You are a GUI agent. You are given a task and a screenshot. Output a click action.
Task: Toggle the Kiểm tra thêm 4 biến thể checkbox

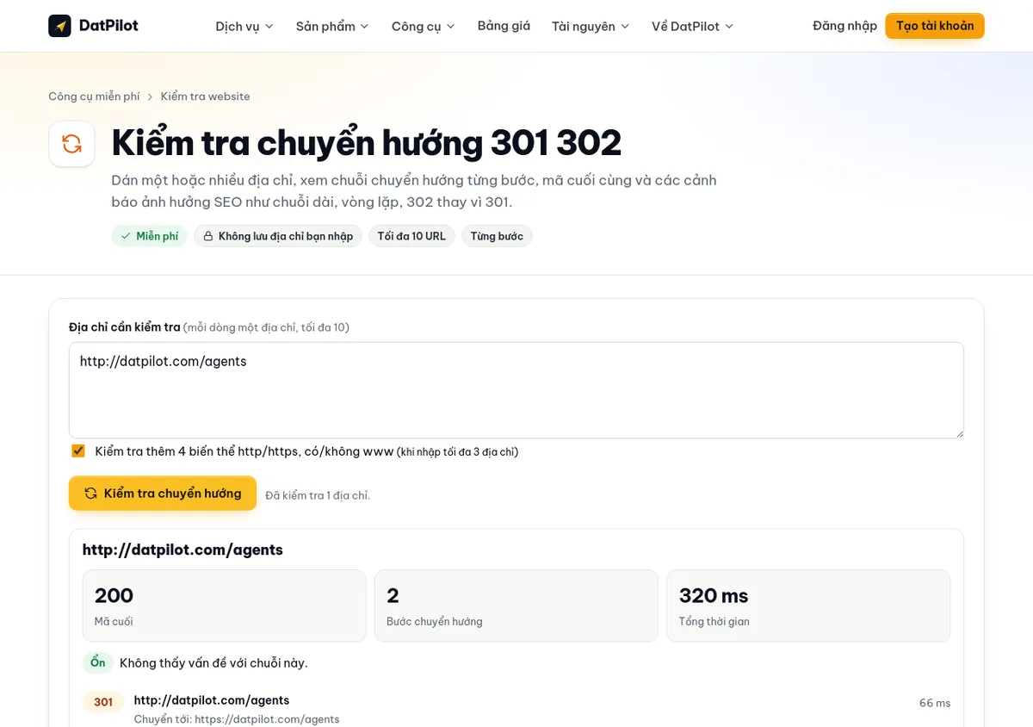point(78,450)
